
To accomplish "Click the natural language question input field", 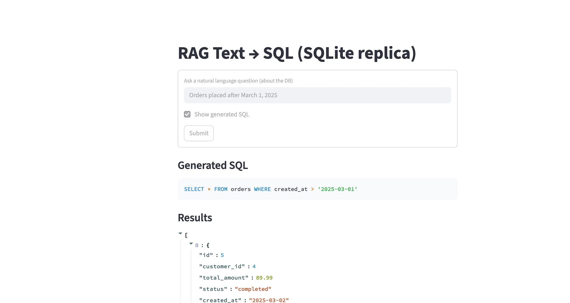I will pos(317,95).
